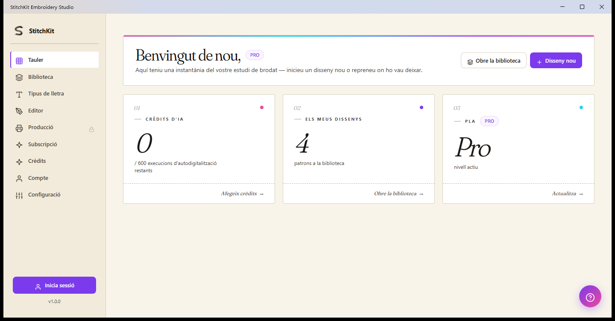This screenshot has height=321, width=615.
Task: Click the '/ 600 execucions d'autodigitalització' text
Action: click(176, 163)
